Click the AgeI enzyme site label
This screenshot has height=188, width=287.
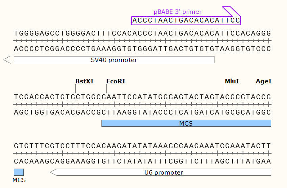[264, 81]
